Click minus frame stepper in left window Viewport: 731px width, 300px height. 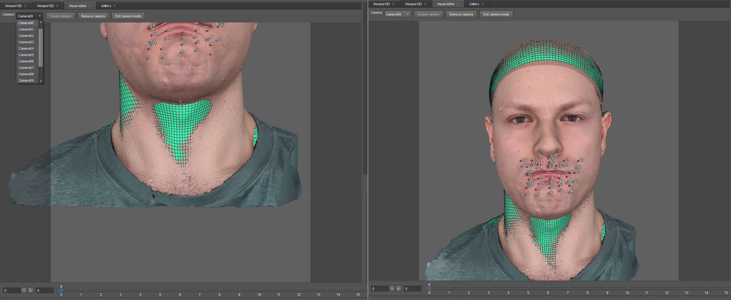[x=24, y=291]
